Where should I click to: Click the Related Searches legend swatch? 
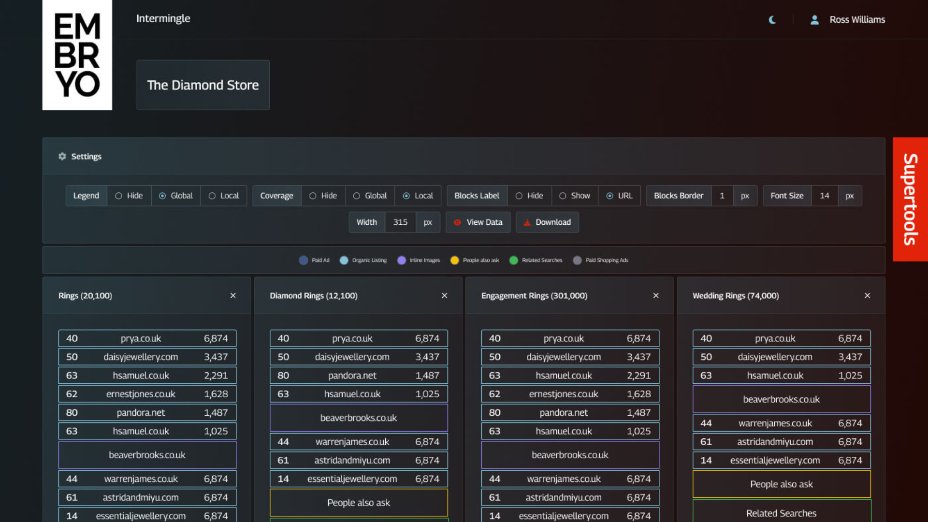[x=514, y=260]
